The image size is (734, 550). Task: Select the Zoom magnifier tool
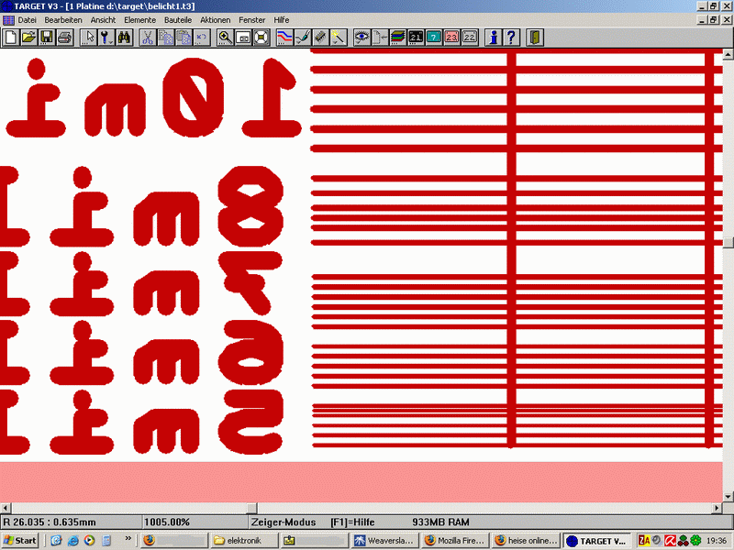click(x=225, y=38)
